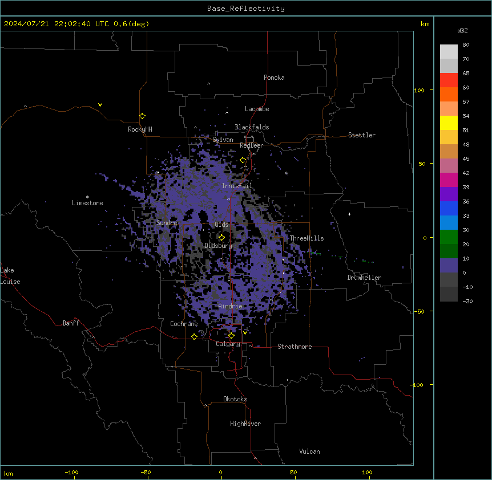Viewport: 492px width, 480px height.
Task: Click the Olds town label
Action: (x=221, y=225)
